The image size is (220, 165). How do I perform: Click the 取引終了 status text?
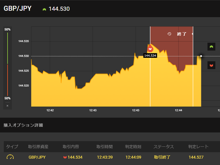(162, 157)
